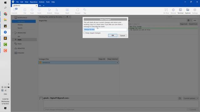Click the Remote toolbar icon
This screenshot has height=112, width=200.
[173, 11]
